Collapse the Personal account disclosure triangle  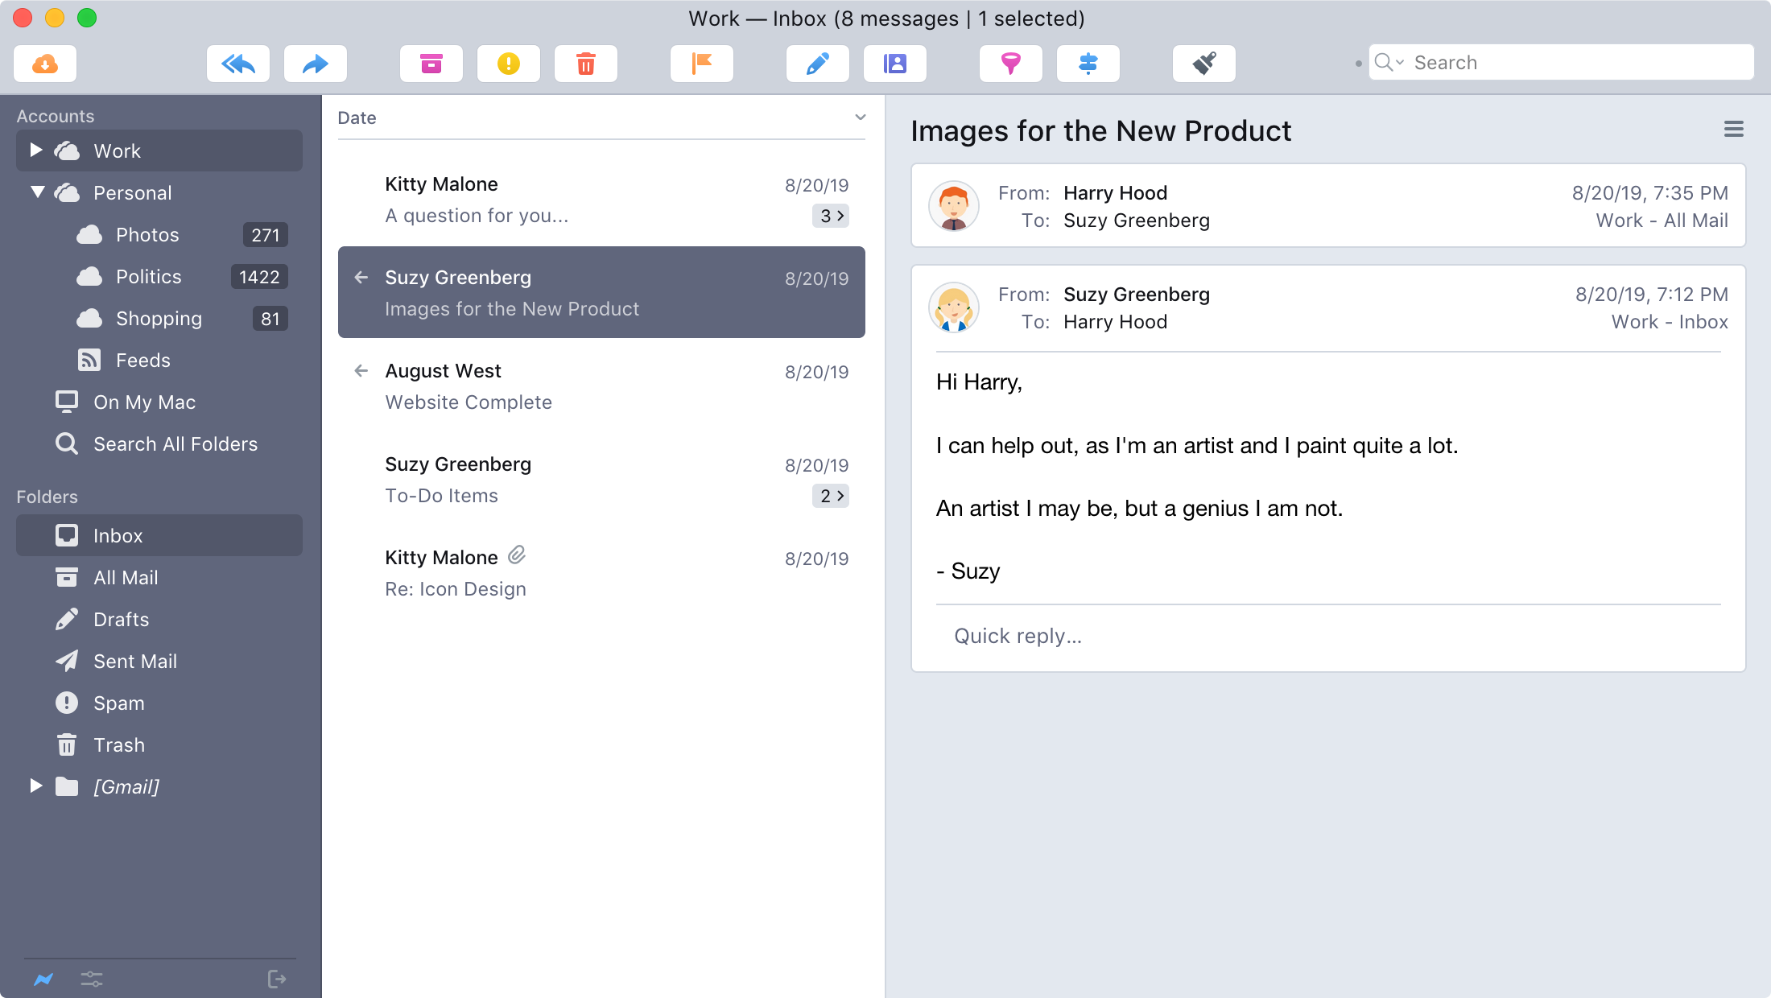point(37,192)
